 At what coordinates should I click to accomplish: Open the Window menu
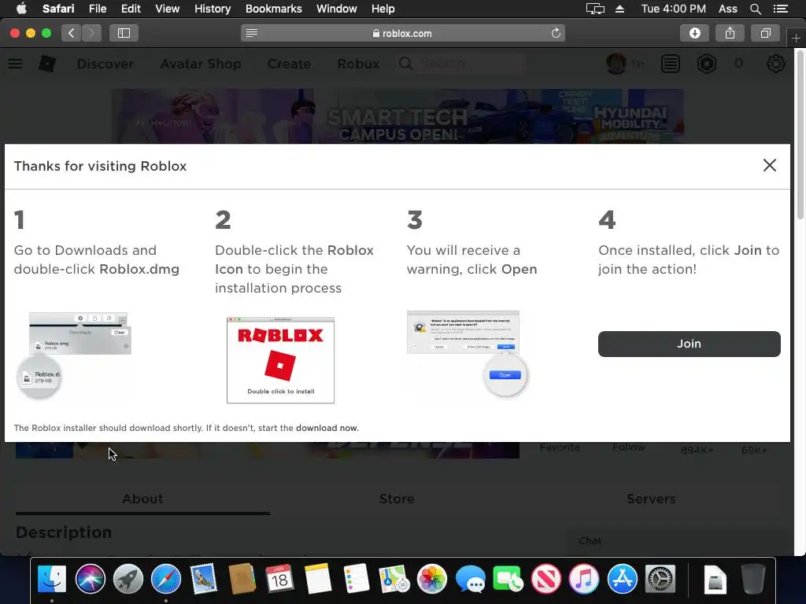click(336, 9)
